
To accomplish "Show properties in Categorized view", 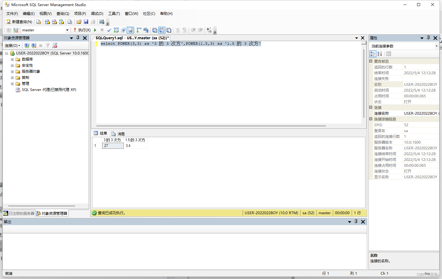I will (373, 54).
